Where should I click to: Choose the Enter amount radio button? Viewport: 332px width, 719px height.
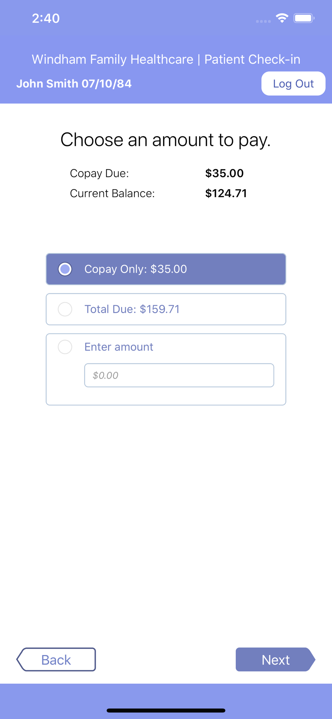pyautogui.click(x=65, y=347)
